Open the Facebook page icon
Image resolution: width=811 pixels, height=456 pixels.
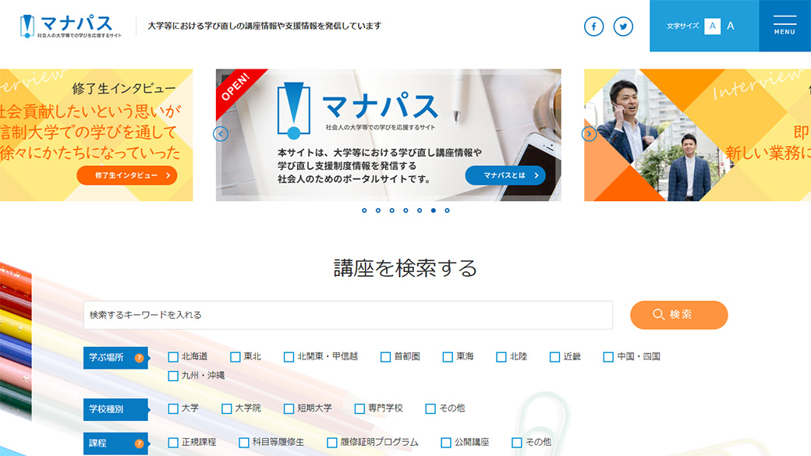(x=593, y=27)
